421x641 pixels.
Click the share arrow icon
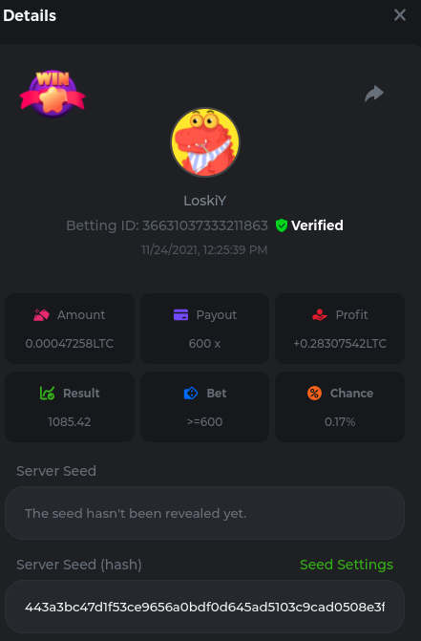[x=374, y=94]
